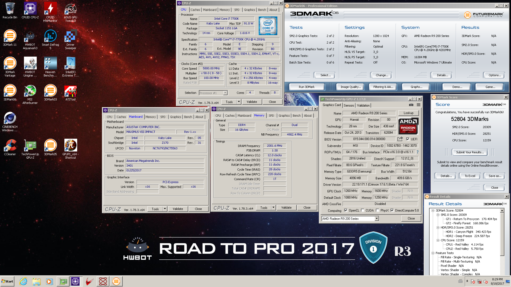Viewport: 511px width, 287px height.
Task: Open Validation tab in GPU-Z
Action: click(x=363, y=105)
